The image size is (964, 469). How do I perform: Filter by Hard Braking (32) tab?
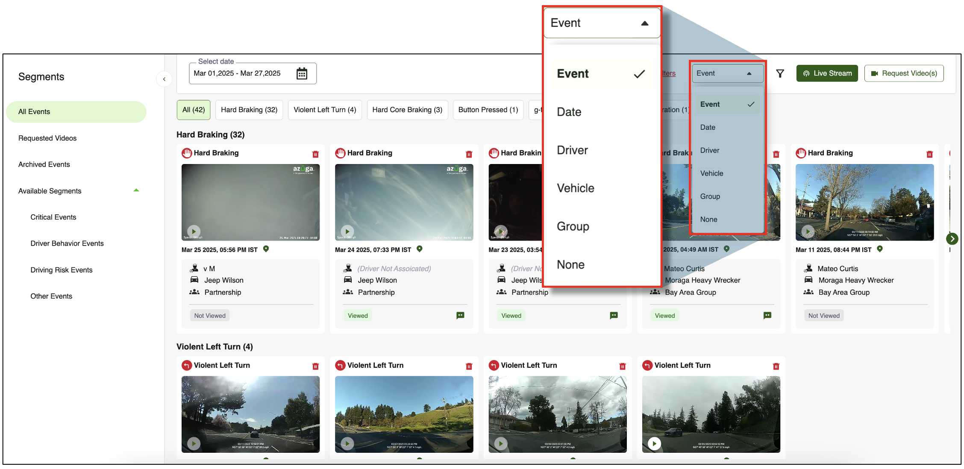(249, 110)
